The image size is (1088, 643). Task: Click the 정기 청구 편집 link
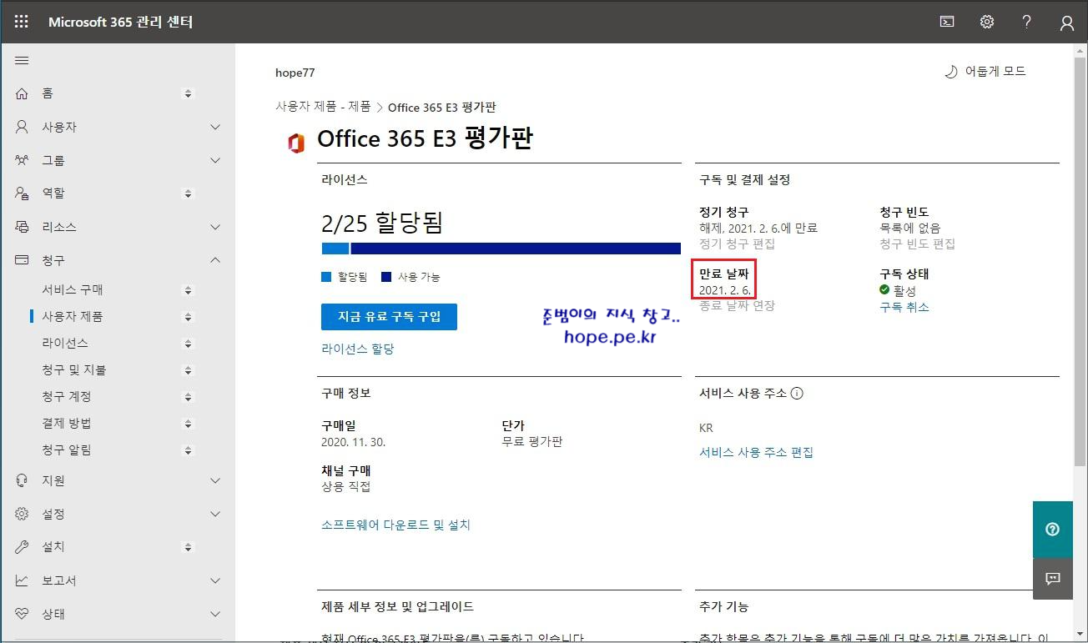737,244
